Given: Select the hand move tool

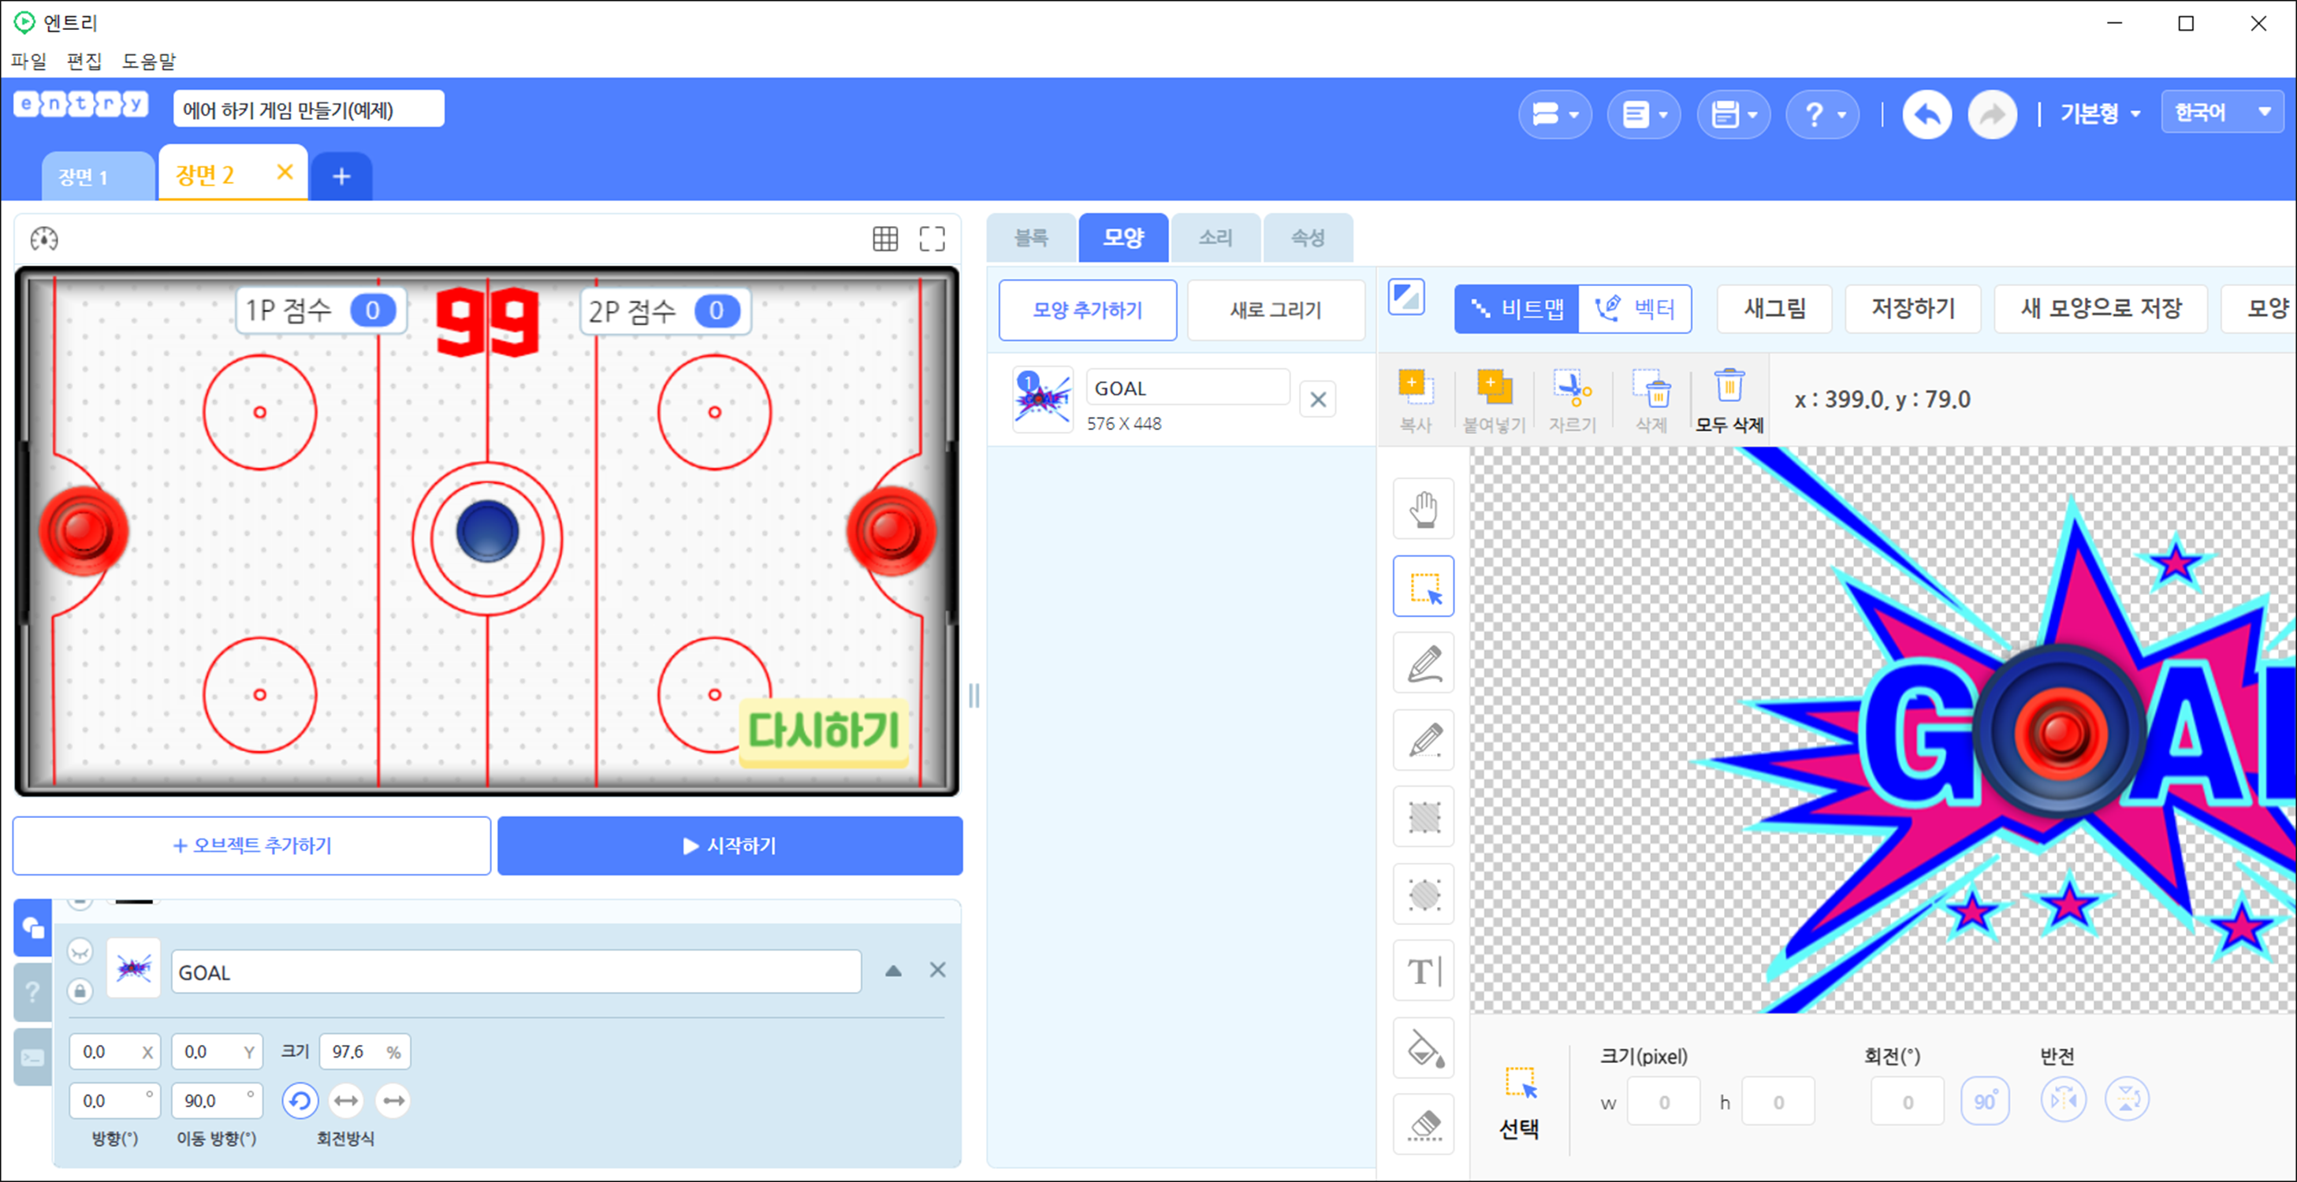Looking at the screenshot, I should tap(1423, 509).
